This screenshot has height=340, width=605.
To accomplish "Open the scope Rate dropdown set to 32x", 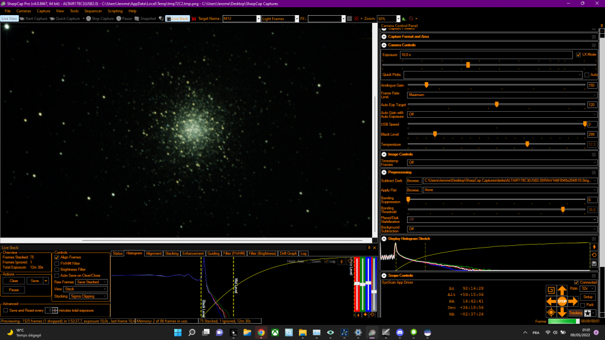I will coord(587,289).
